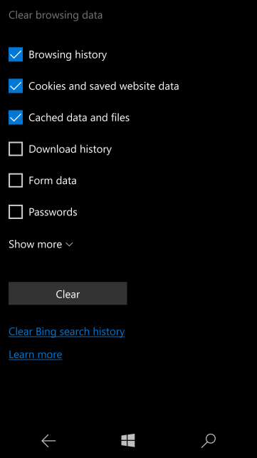Click the chevron beside Show more

tap(69, 245)
